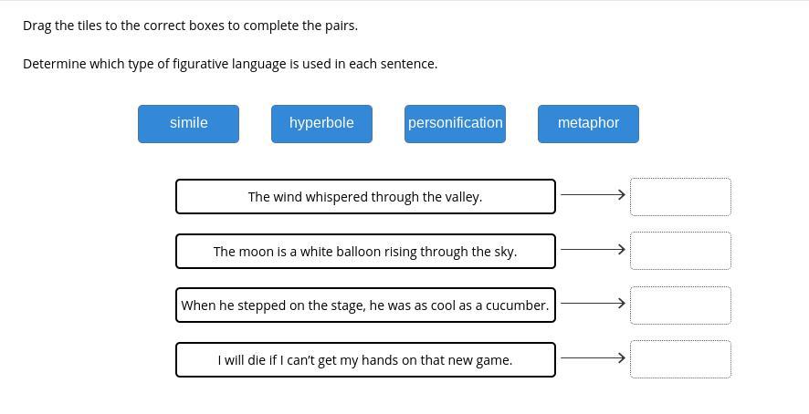Select empty answer box for wind whispered sentence
The width and height of the screenshot is (809, 414).
pos(680,196)
